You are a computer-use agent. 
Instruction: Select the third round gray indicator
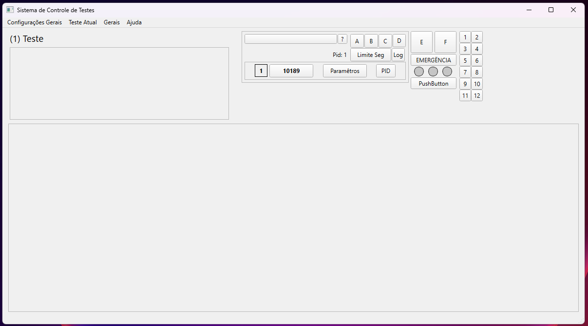(x=447, y=72)
